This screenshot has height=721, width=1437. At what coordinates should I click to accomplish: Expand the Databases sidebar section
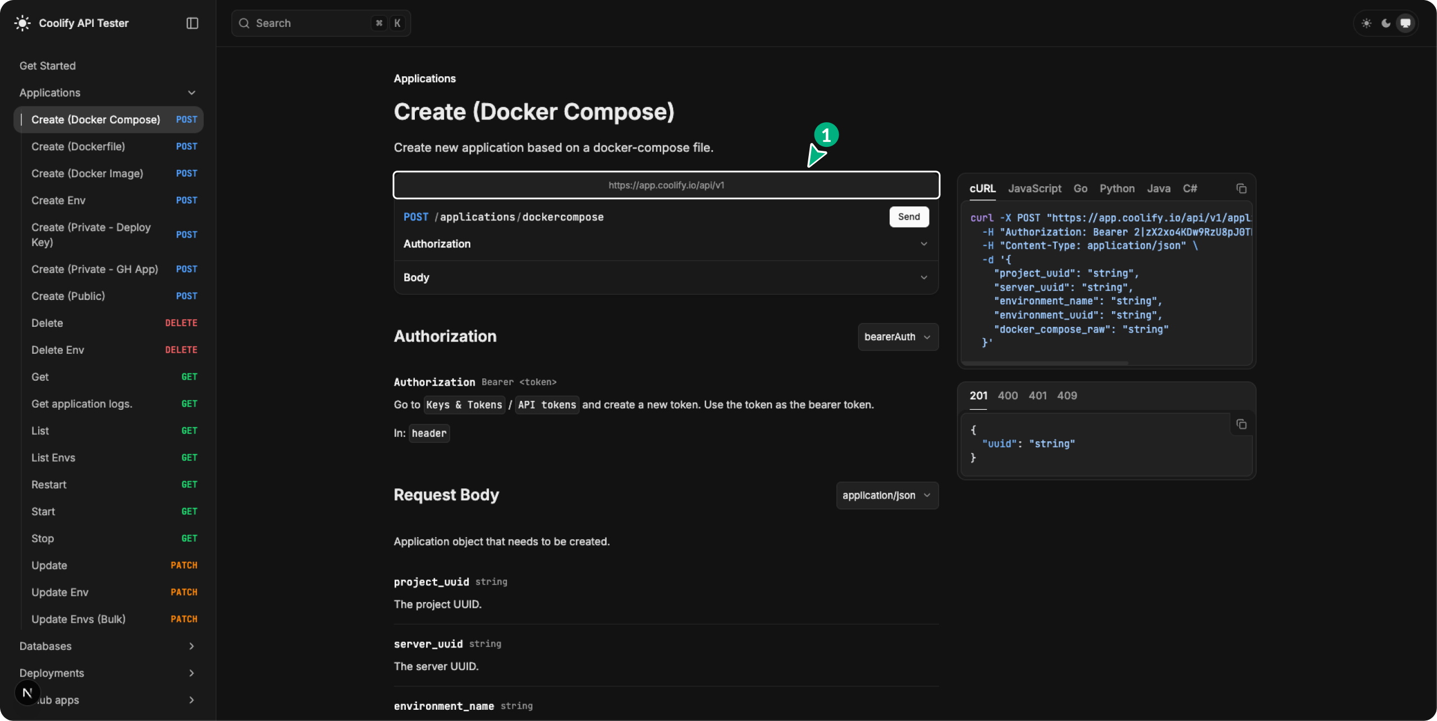tap(191, 646)
